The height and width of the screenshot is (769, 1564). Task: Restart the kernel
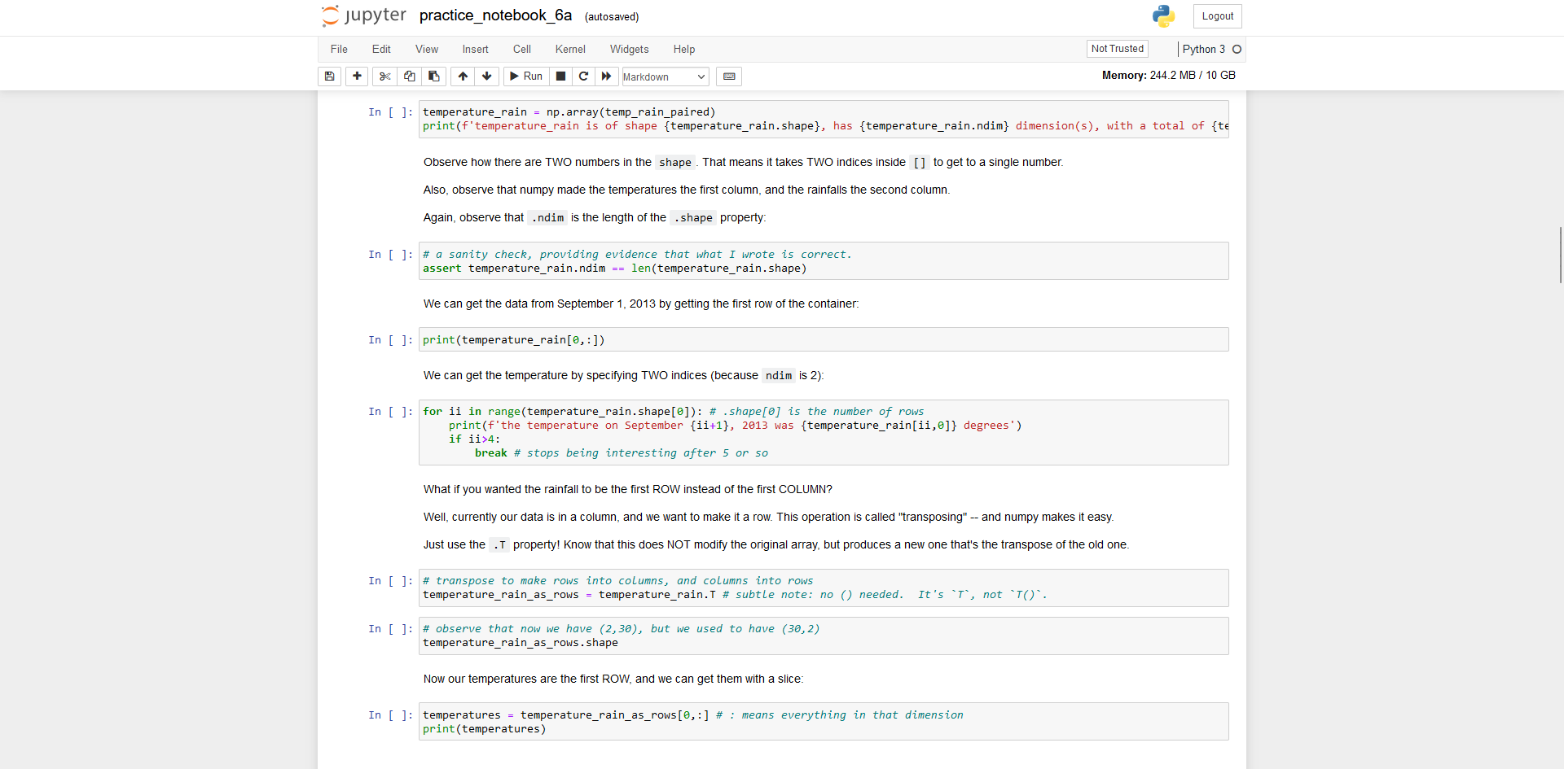pos(583,76)
